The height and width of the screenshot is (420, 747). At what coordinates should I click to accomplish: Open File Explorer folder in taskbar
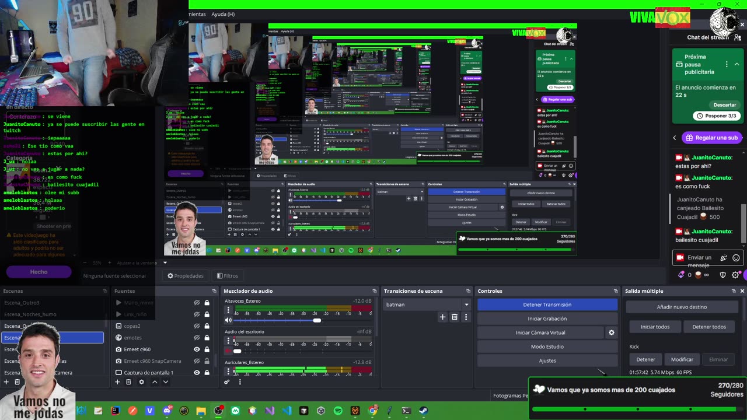pos(201,411)
